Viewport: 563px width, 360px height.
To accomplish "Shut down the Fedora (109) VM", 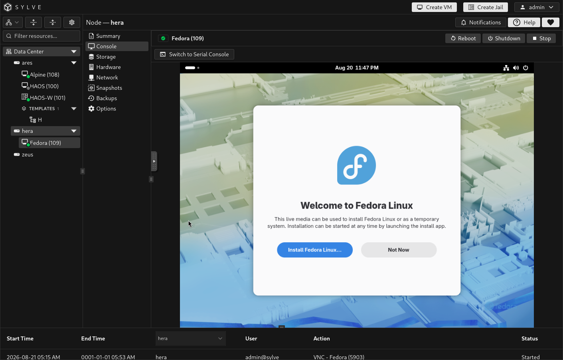I will [504, 38].
